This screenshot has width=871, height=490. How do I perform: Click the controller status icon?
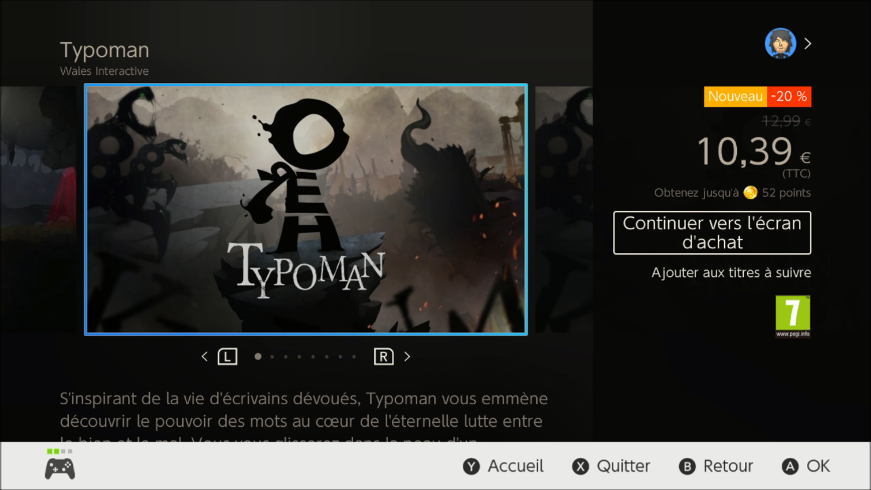tap(60, 465)
